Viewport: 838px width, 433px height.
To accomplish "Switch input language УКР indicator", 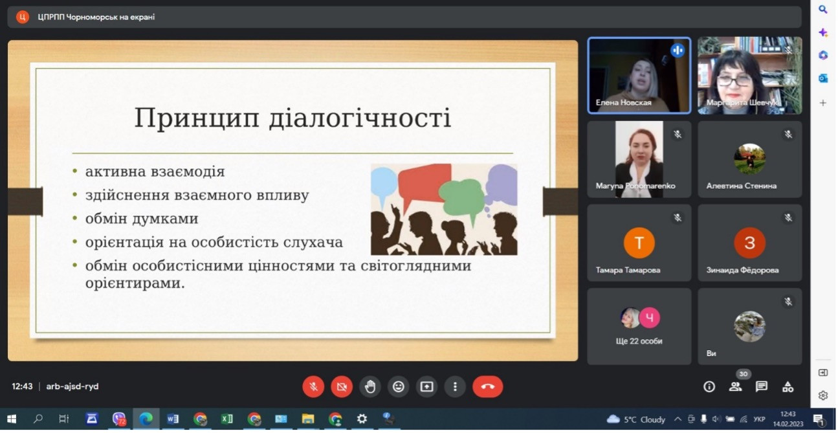I will [x=760, y=419].
